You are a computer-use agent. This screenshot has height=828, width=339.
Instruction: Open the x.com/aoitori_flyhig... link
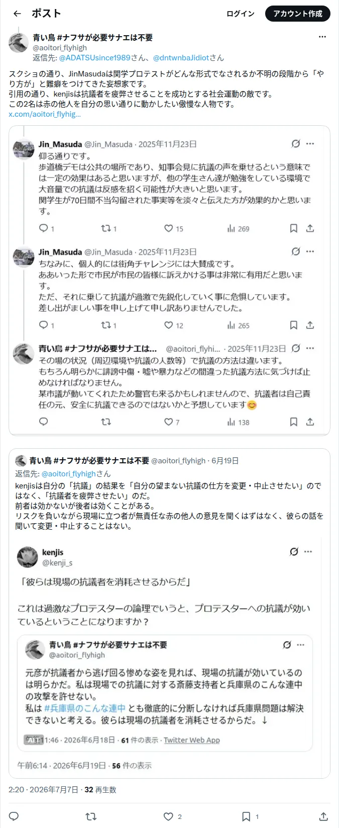pyautogui.click(x=45, y=114)
